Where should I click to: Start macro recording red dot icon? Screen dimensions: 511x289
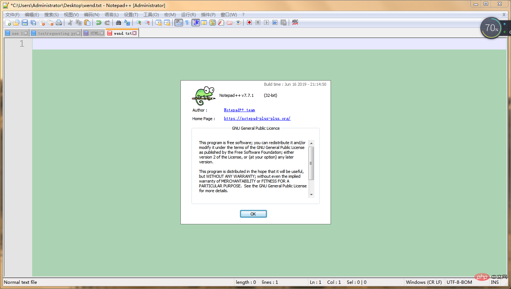coord(249,23)
